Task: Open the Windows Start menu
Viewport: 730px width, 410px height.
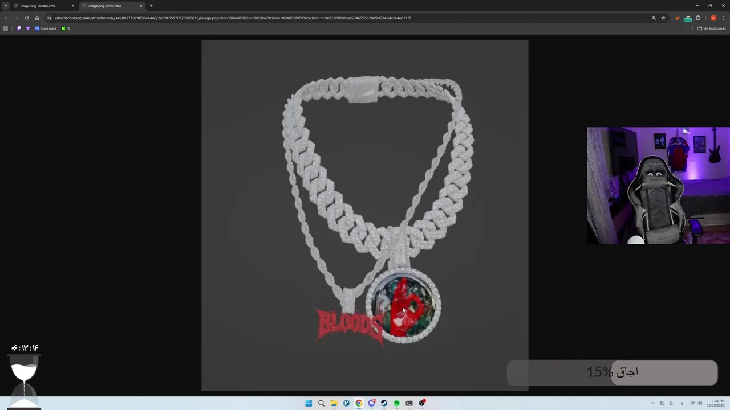Action: (x=309, y=403)
